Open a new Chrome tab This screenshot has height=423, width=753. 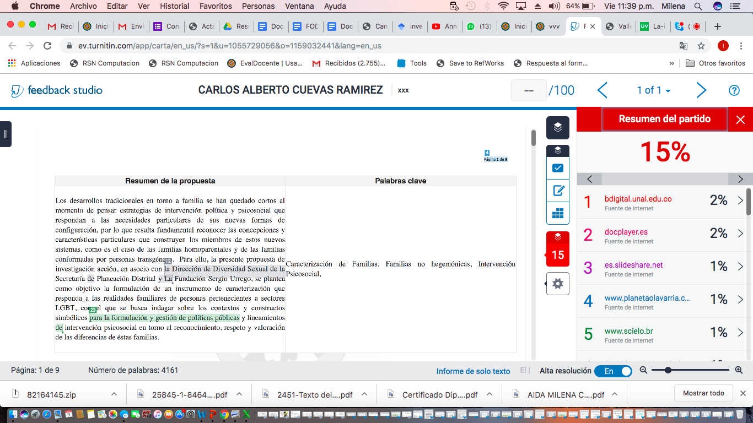coord(717,26)
